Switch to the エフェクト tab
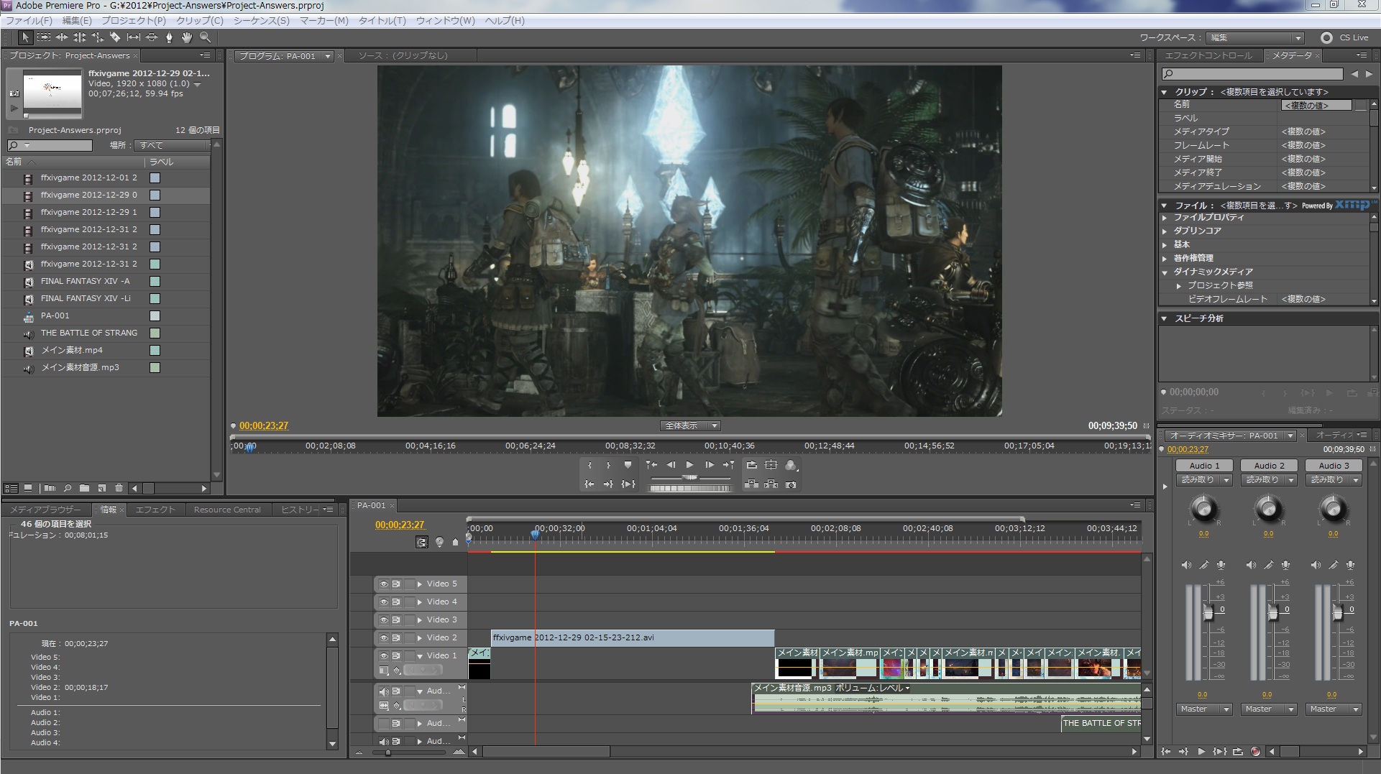The image size is (1381, 774). (x=155, y=510)
